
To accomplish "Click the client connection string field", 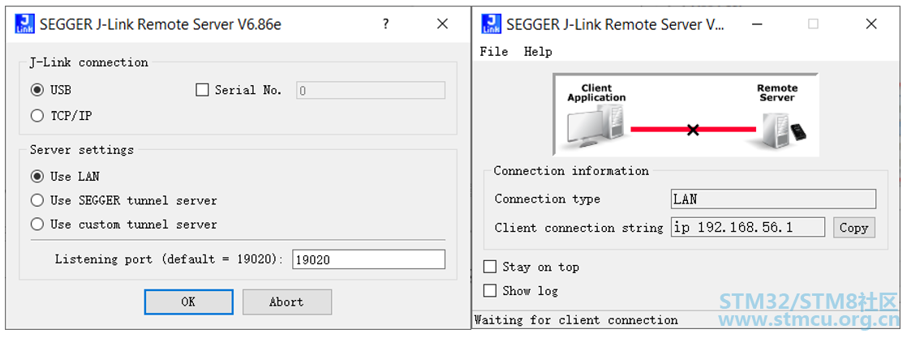I will [x=748, y=227].
